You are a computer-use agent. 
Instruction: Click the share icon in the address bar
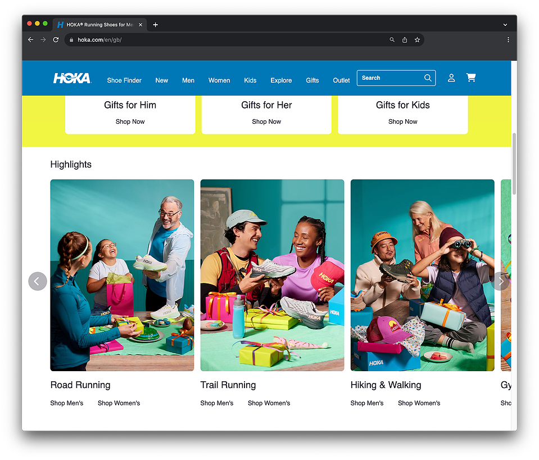[405, 40]
